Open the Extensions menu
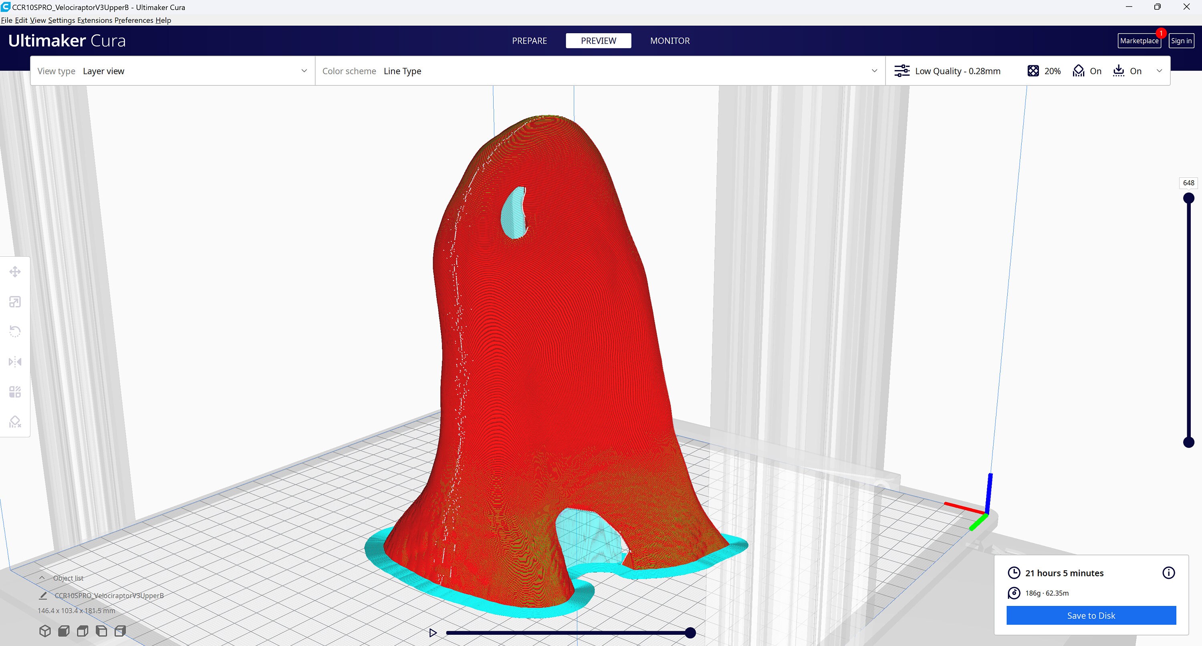This screenshot has height=646, width=1202. point(95,20)
